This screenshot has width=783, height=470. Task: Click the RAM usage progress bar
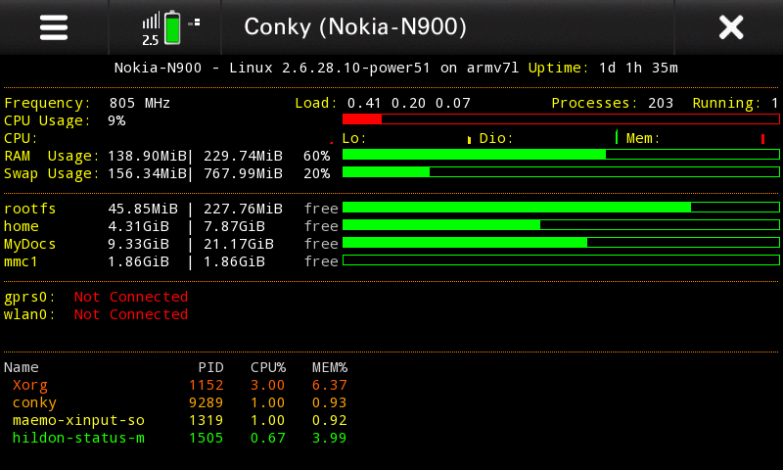[561, 155]
